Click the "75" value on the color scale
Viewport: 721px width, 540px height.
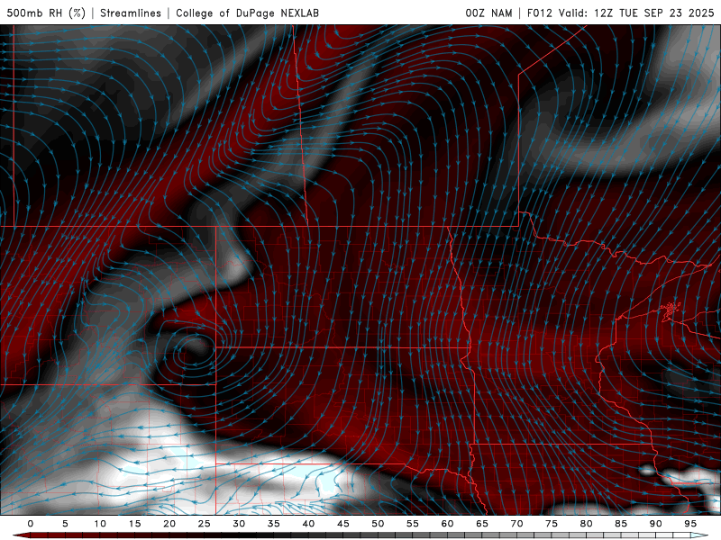(x=552, y=524)
